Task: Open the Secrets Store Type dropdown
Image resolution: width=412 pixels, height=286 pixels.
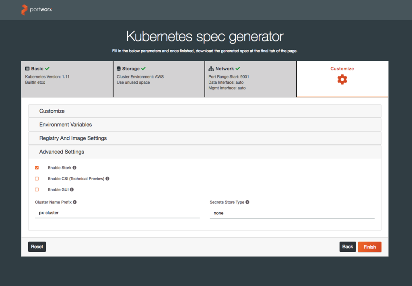Action: click(x=292, y=213)
